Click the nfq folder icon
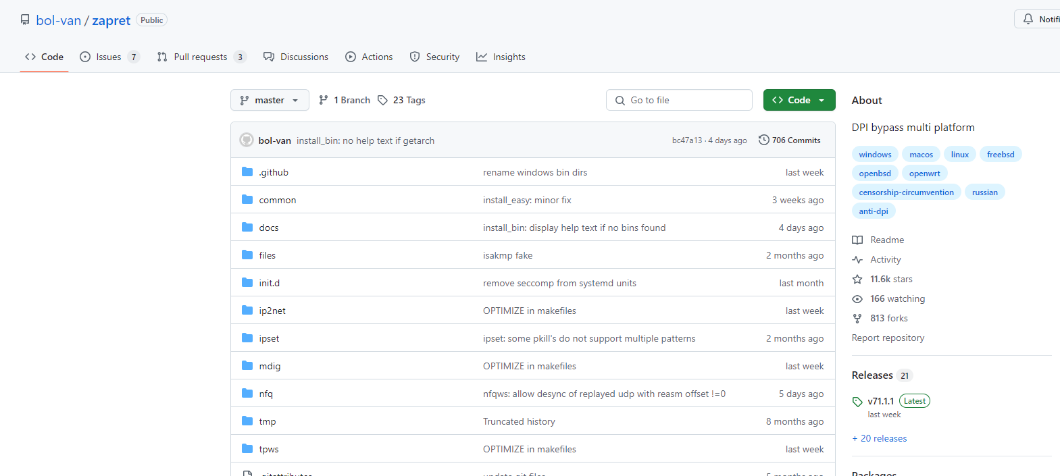This screenshot has height=476, width=1060. (247, 394)
